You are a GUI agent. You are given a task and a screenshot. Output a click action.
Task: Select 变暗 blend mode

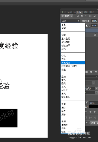(73, 35)
